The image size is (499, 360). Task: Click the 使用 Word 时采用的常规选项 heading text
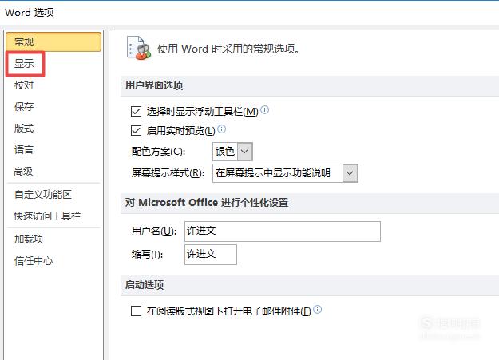[228, 49]
